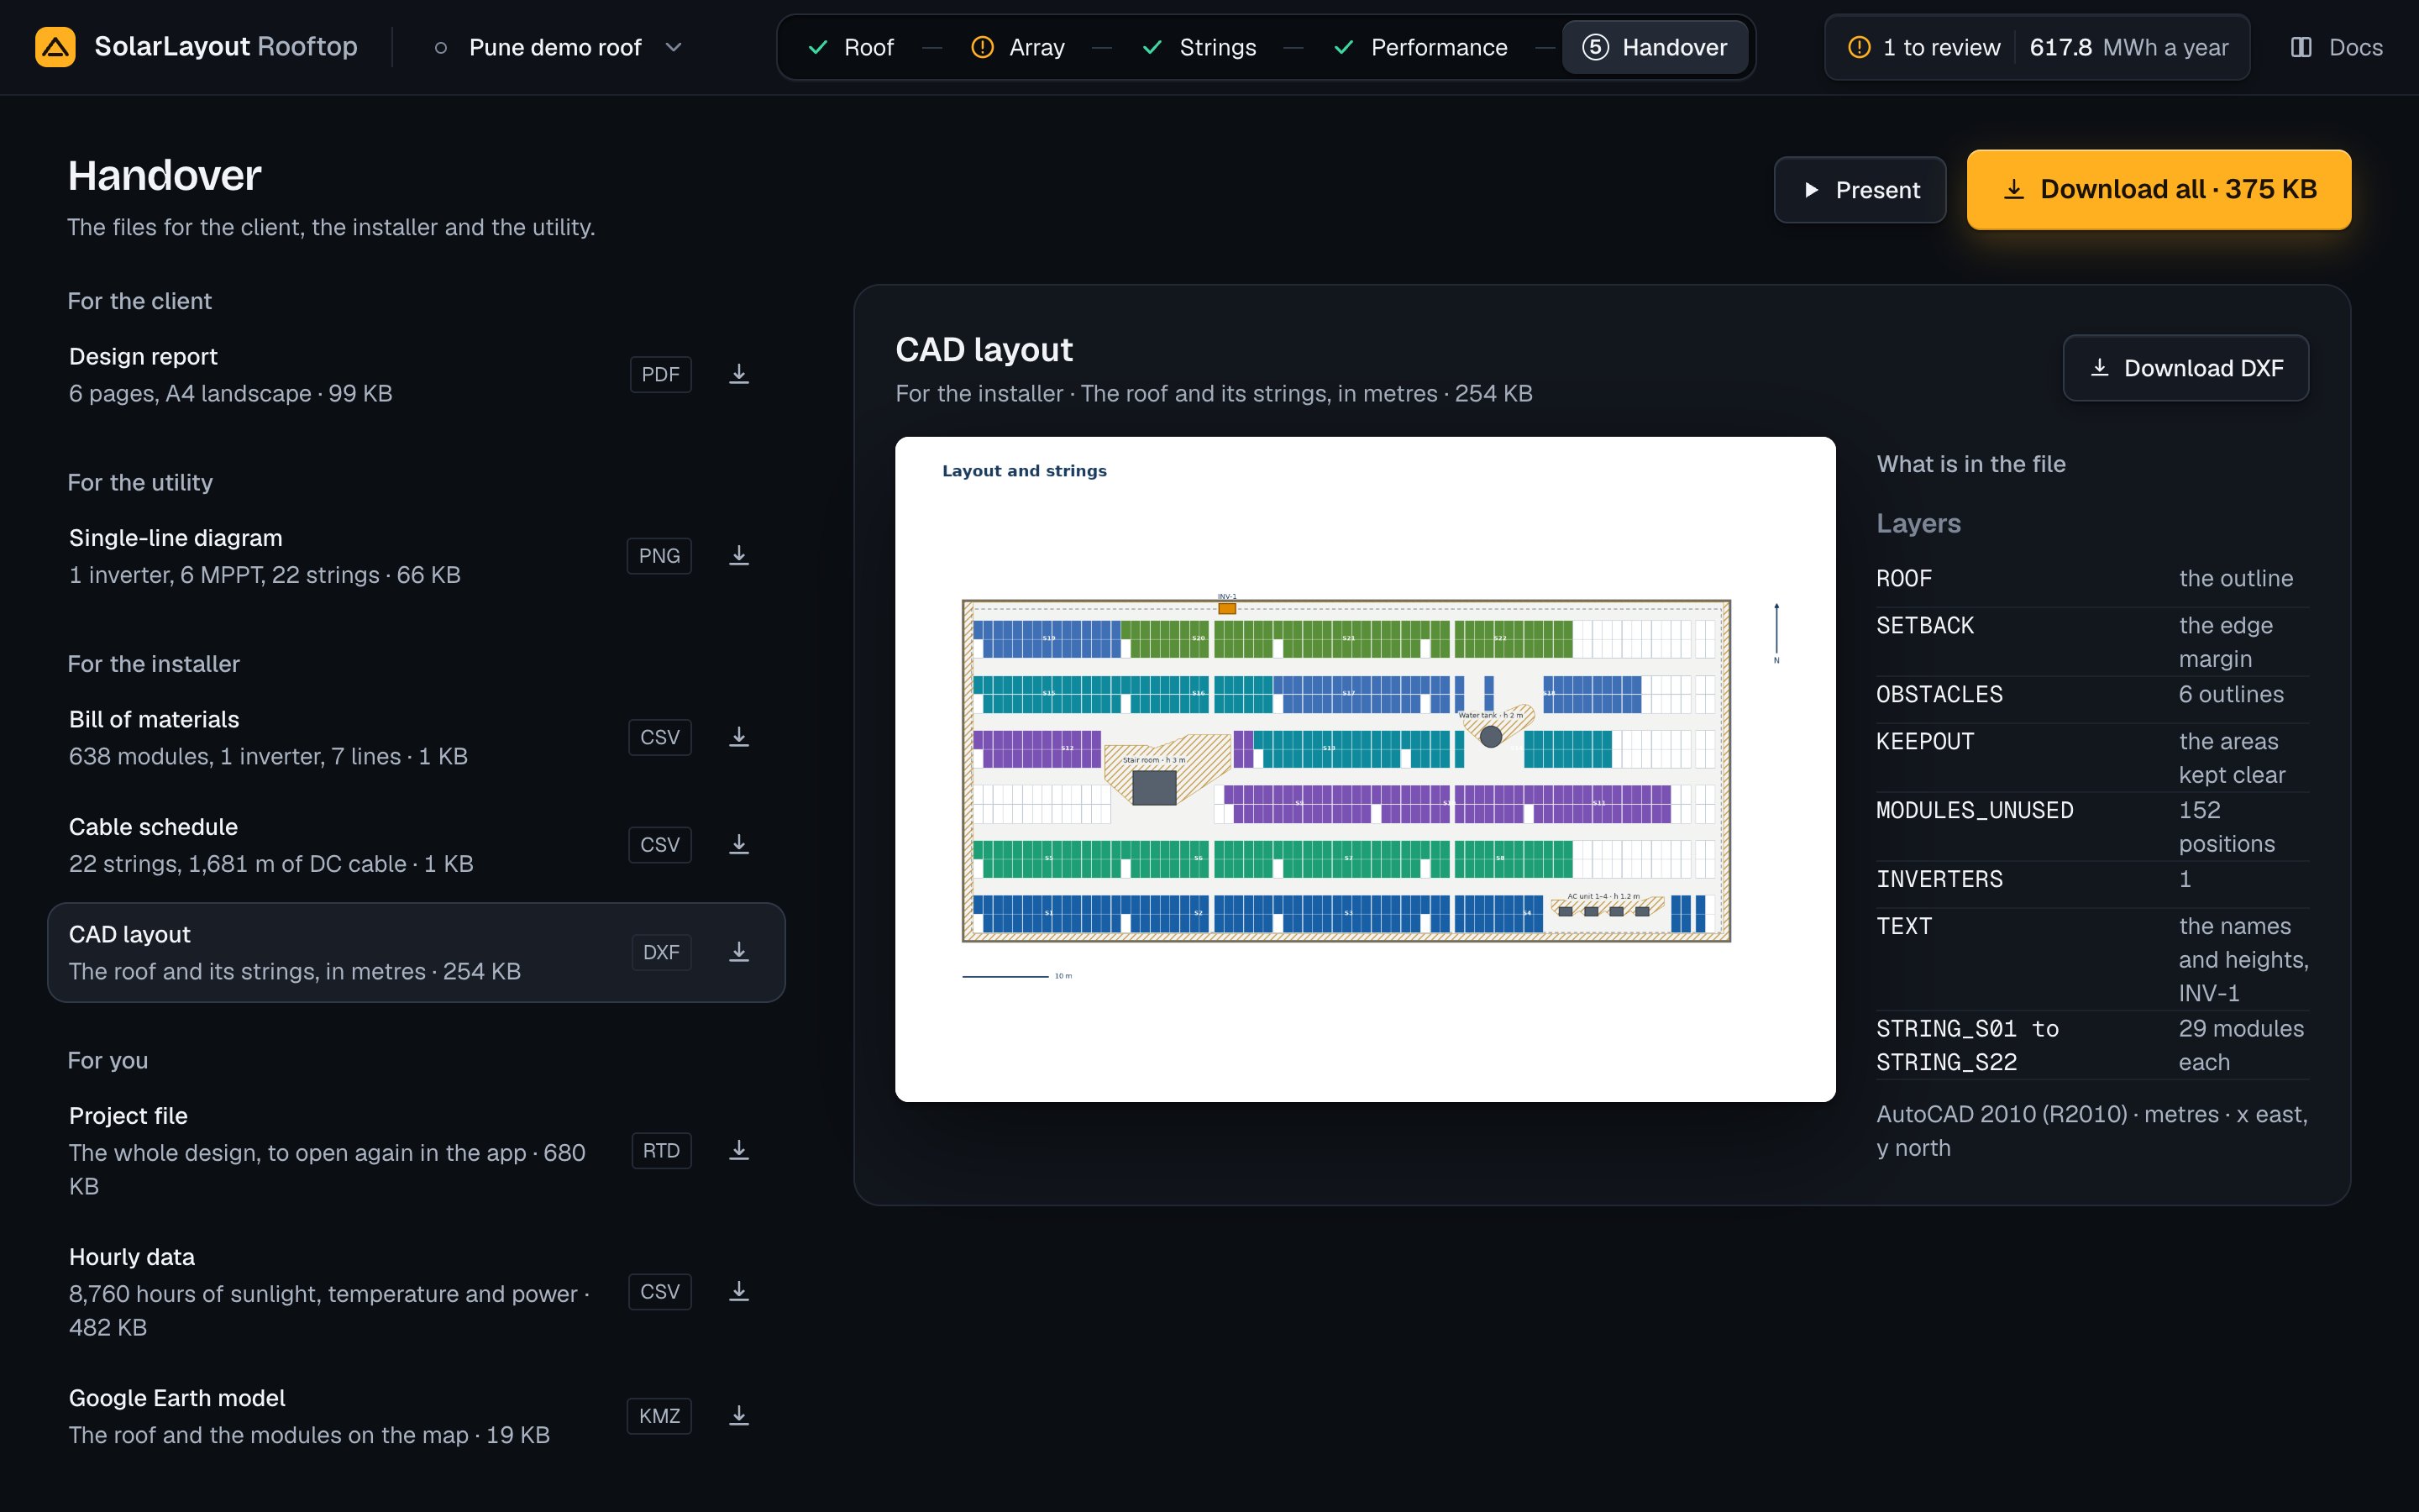The width and height of the screenshot is (2419, 1512).
Task: Expand the Pune demo roof project dropdown
Action: pos(559,47)
